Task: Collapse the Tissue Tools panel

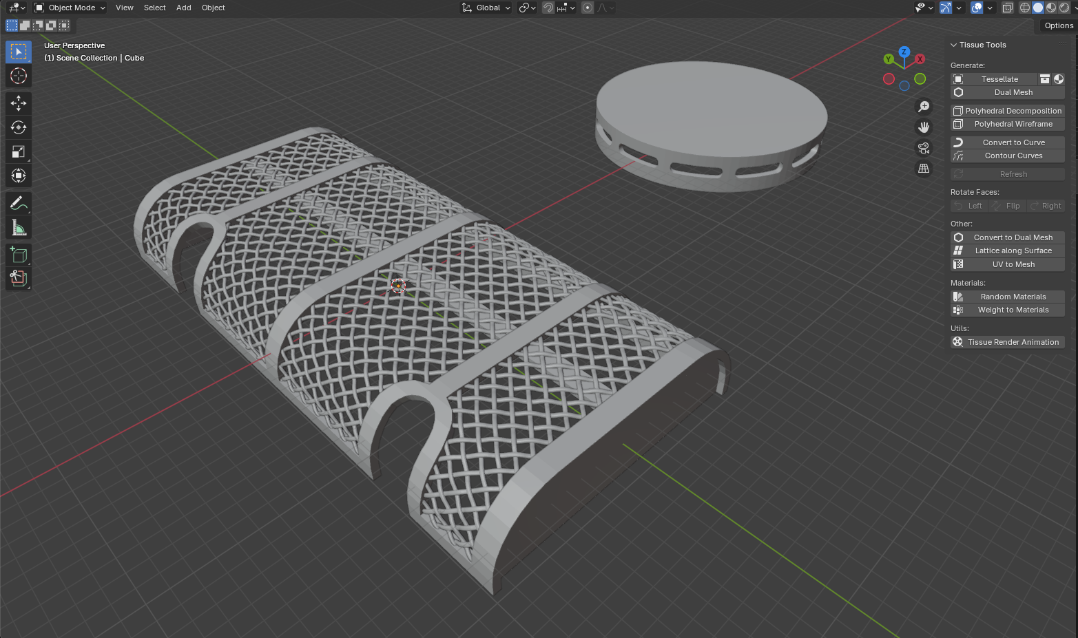Action: coord(954,45)
